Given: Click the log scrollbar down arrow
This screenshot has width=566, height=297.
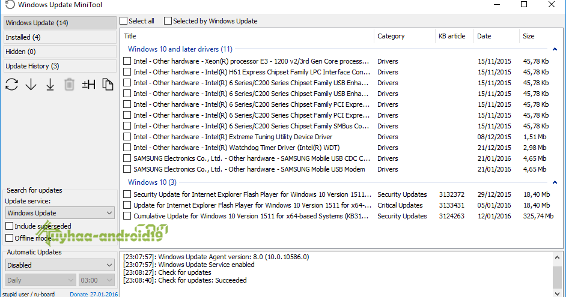Looking at the screenshot, I should tap(557, 293).
